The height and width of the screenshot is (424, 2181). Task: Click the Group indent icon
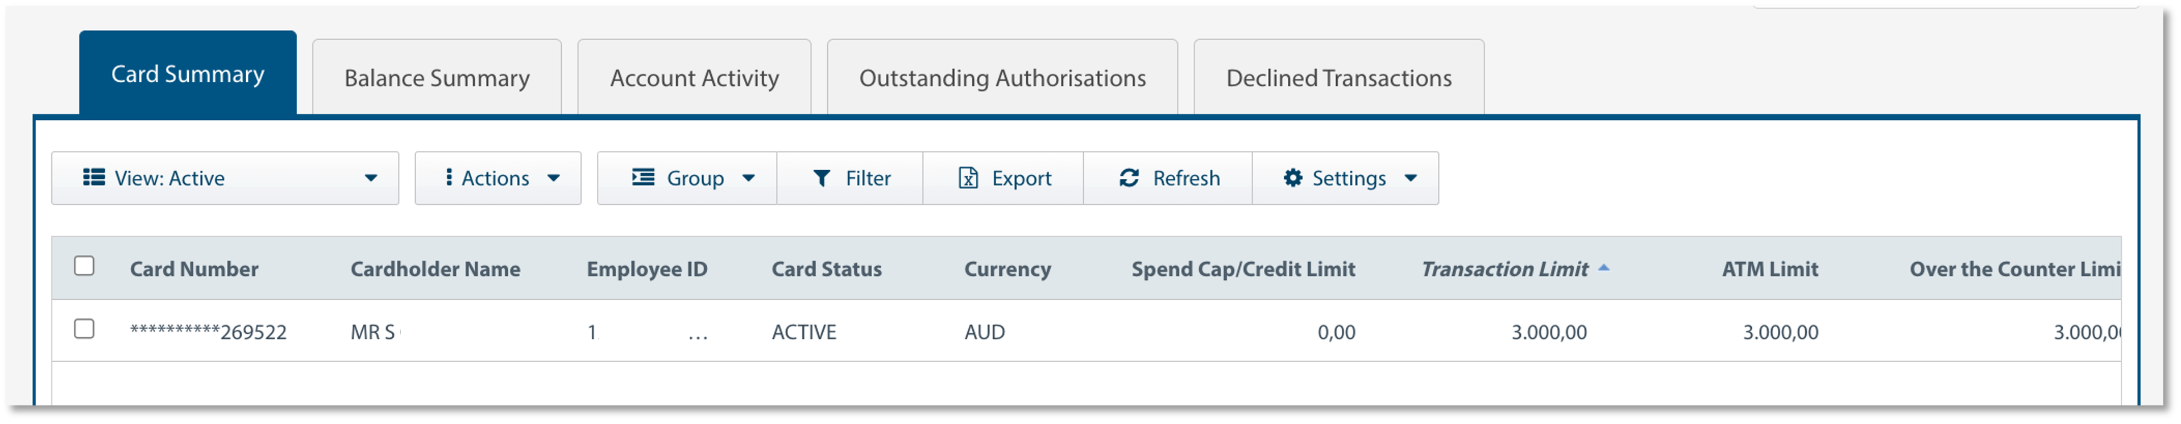[644, 177]
